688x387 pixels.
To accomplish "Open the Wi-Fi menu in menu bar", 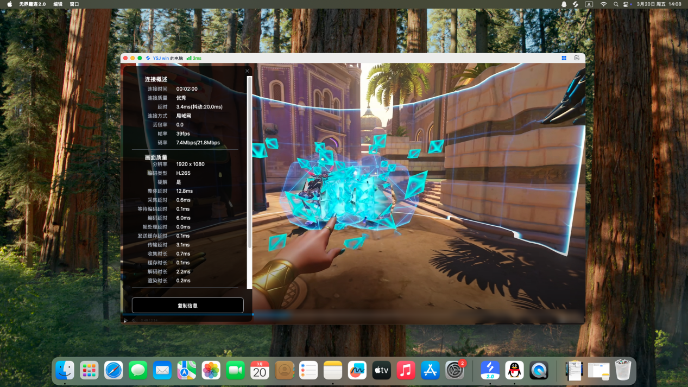I will pos(603,4).
